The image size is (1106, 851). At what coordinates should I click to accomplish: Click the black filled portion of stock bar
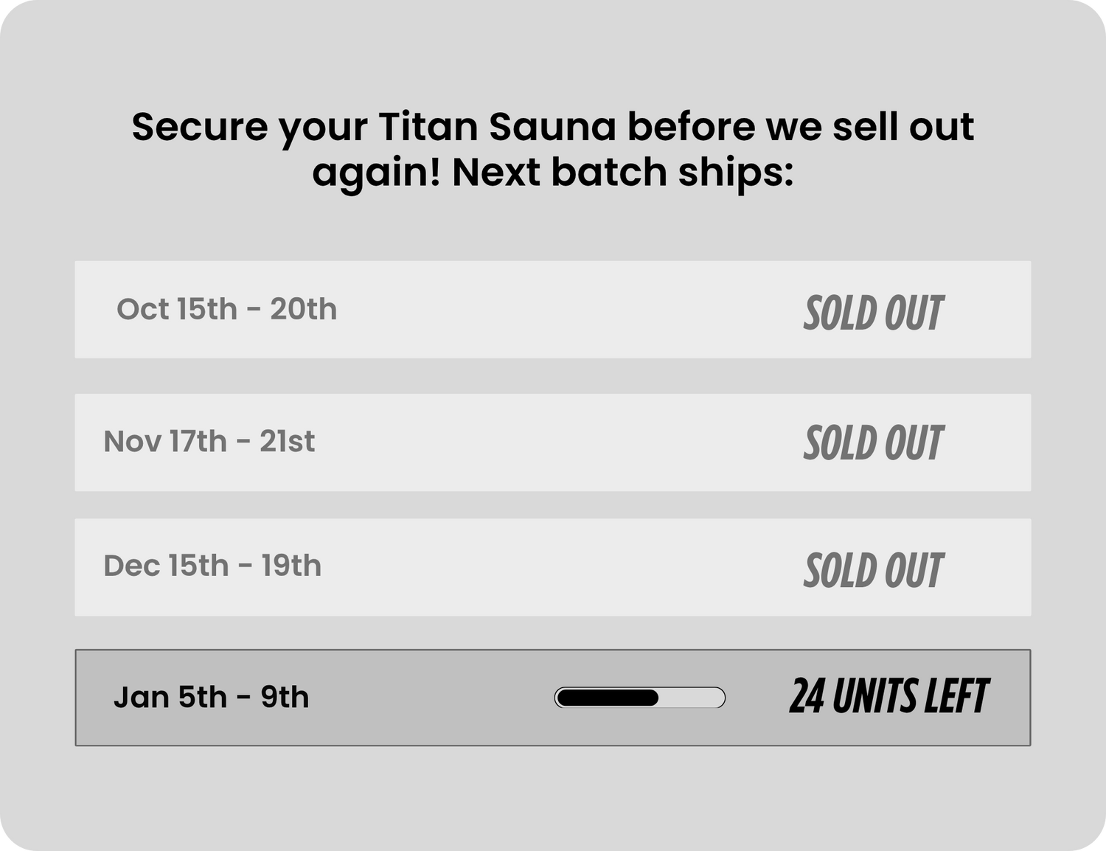(607, 698)
